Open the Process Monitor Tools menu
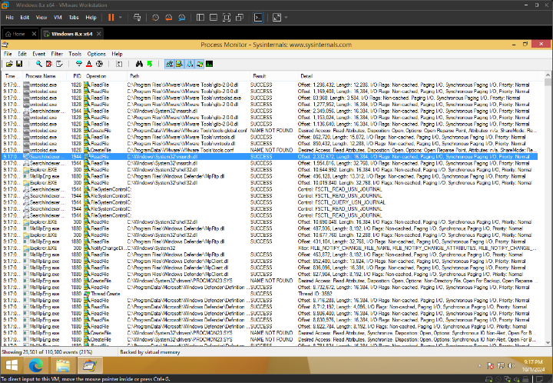 click(75, 54)
